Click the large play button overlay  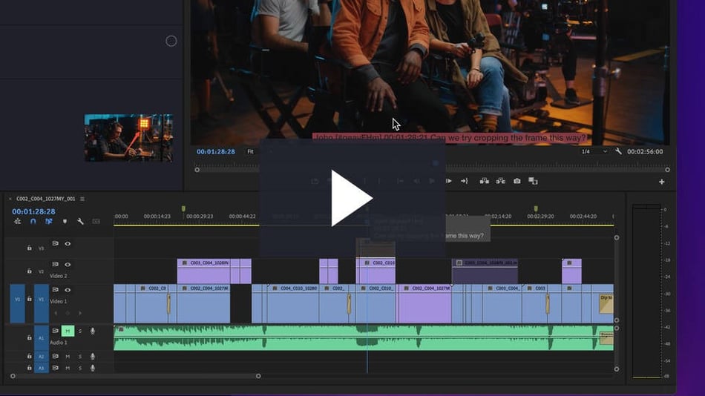pyautogui.click(x=352, y=198)
